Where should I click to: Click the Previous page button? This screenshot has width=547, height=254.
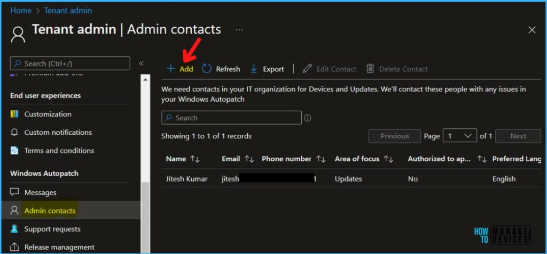(395, 136)
